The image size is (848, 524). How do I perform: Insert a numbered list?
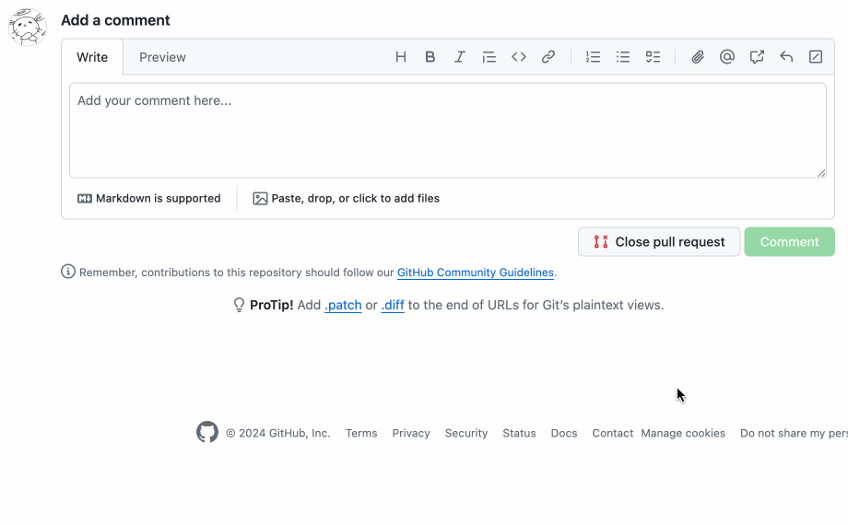pos(593,57)
